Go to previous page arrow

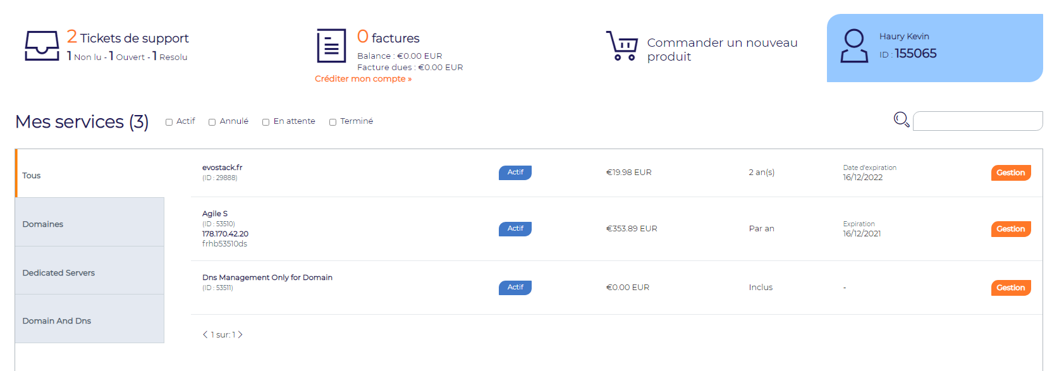click(x=205, y=334)
